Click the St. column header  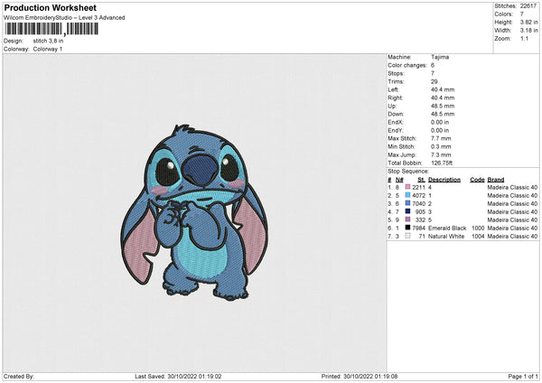click(x=421, y=179)
